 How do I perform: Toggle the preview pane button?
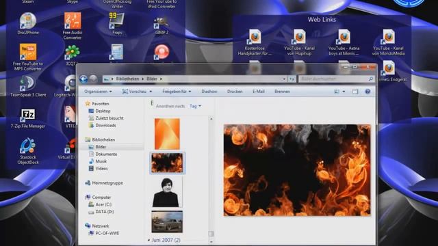(x=355, y=92)
